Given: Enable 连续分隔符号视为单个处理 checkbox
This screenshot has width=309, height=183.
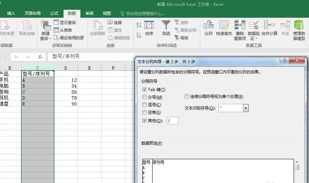Looking at the screenshot, I should click(x=186, y=97).
